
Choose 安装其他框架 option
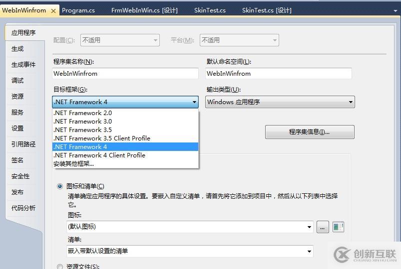pos(73,163)
